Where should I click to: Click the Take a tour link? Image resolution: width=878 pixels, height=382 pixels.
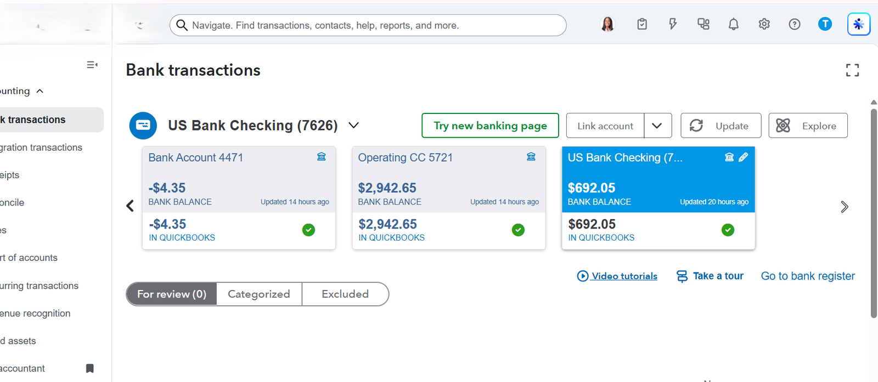coord(710,276)
